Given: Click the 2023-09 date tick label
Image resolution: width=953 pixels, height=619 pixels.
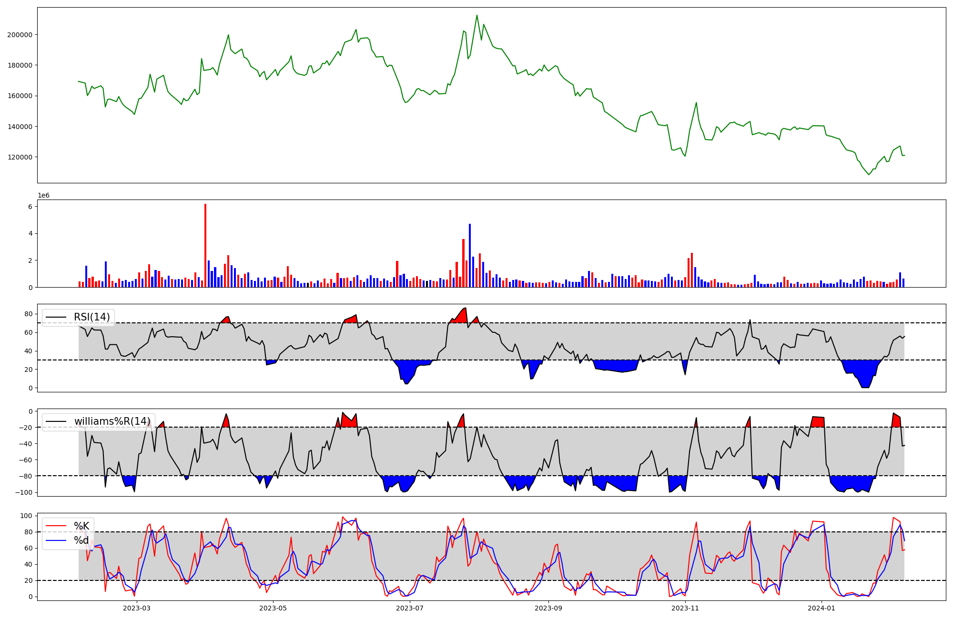Looking at the screenshot, I should tap(548, 608).
